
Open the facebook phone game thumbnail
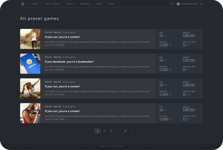pyautogui.click(x=30, y=64)
